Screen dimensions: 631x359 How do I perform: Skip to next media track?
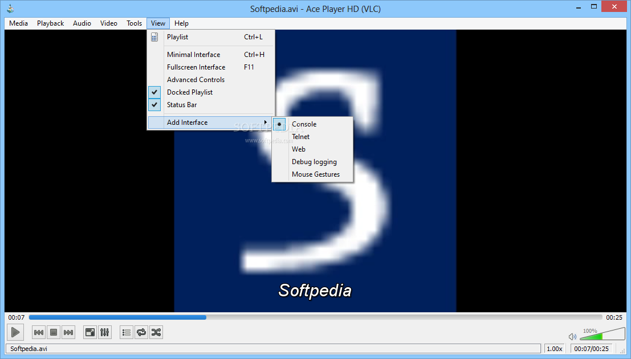[x=68, y=332]
